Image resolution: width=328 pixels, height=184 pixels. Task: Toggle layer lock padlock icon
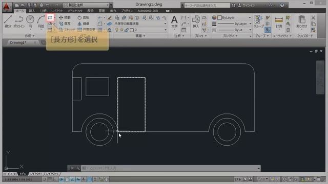click(127, 30)
